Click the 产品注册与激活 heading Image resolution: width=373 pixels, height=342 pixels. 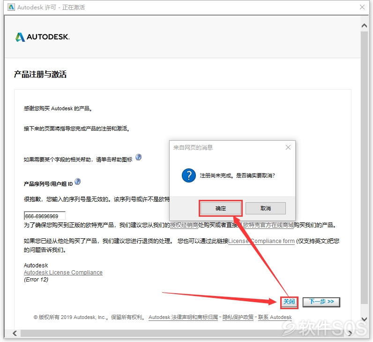40,74
